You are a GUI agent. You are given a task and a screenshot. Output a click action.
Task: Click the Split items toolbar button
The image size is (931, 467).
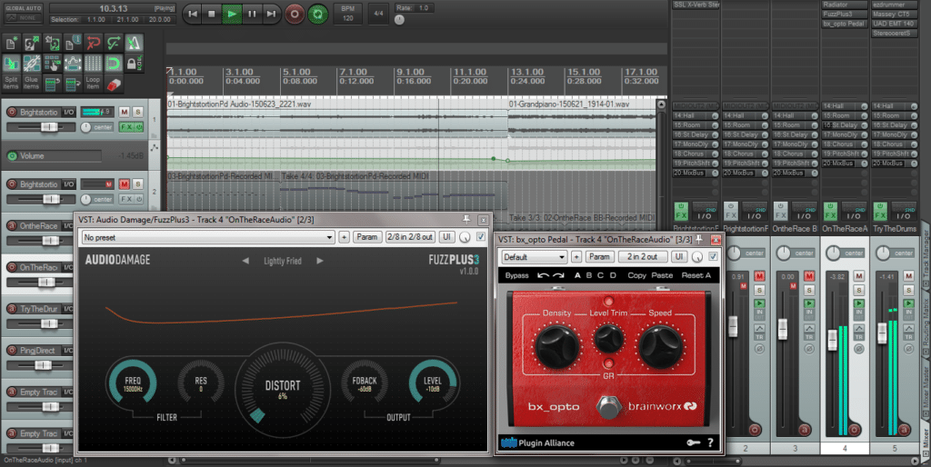coord(11,83)
